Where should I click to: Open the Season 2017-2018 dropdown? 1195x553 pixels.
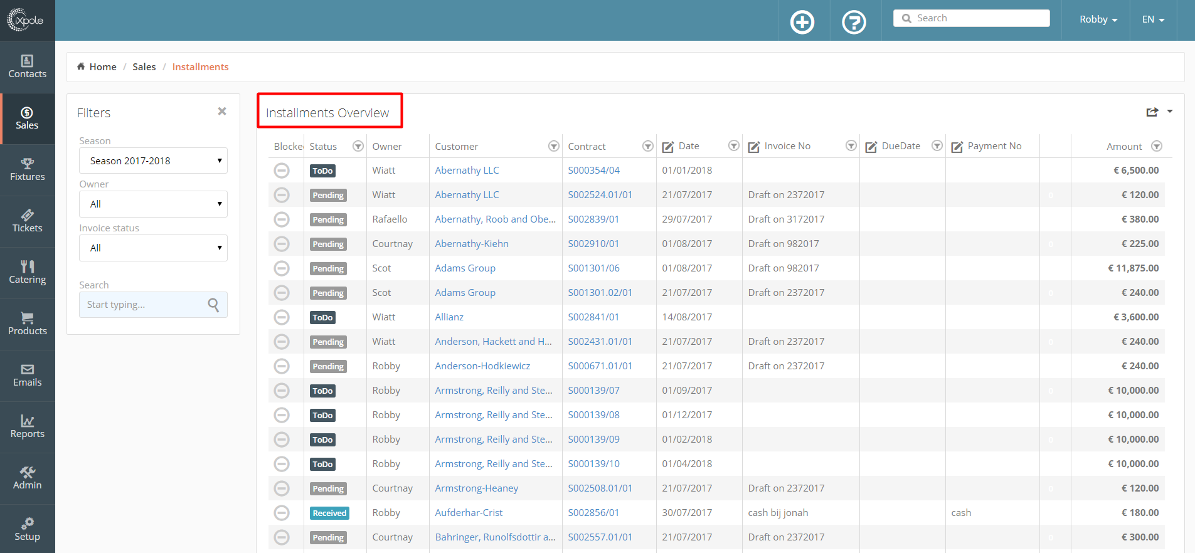click(153, 161)
